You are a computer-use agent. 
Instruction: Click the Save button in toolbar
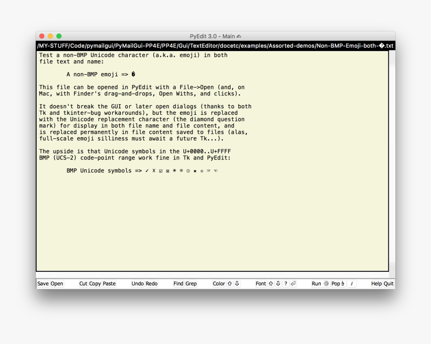click(x=43, y=283)
